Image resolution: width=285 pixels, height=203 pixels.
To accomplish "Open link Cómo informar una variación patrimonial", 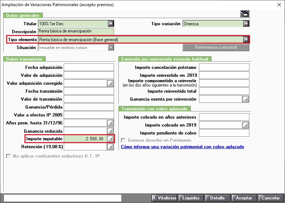I will (182, 147).
